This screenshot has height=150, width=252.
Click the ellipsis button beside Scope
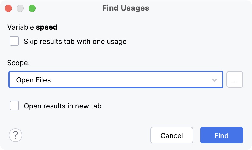coord(235,79)
